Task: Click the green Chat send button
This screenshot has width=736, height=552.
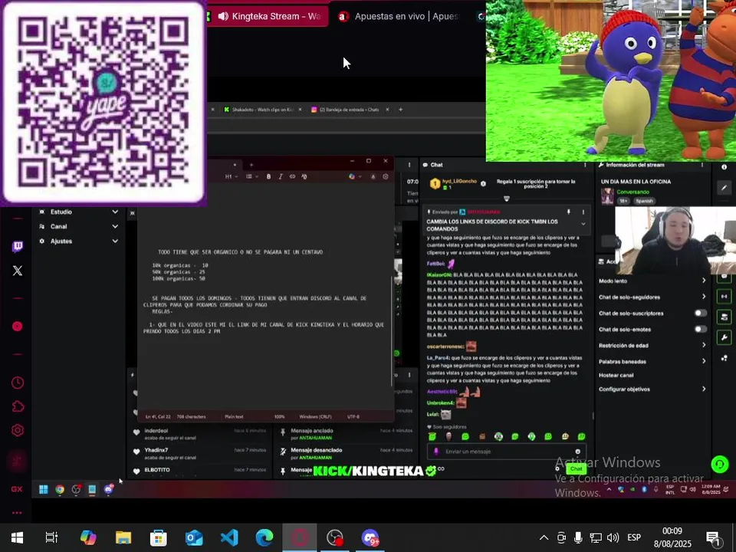Action: tap(576, 468)
